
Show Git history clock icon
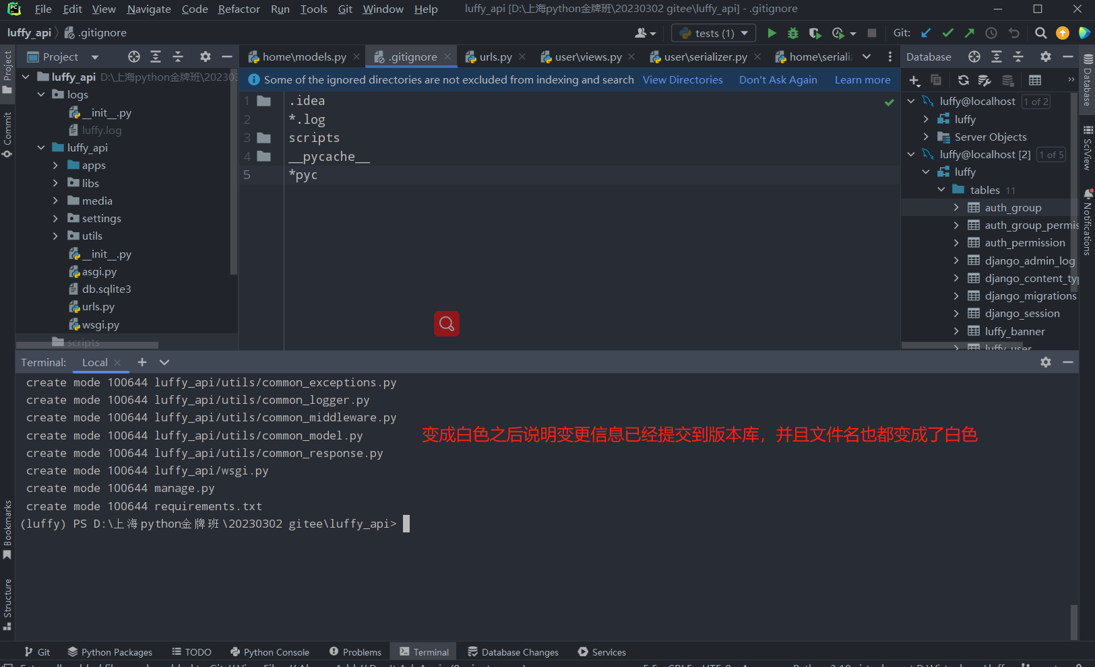[991, 33]
